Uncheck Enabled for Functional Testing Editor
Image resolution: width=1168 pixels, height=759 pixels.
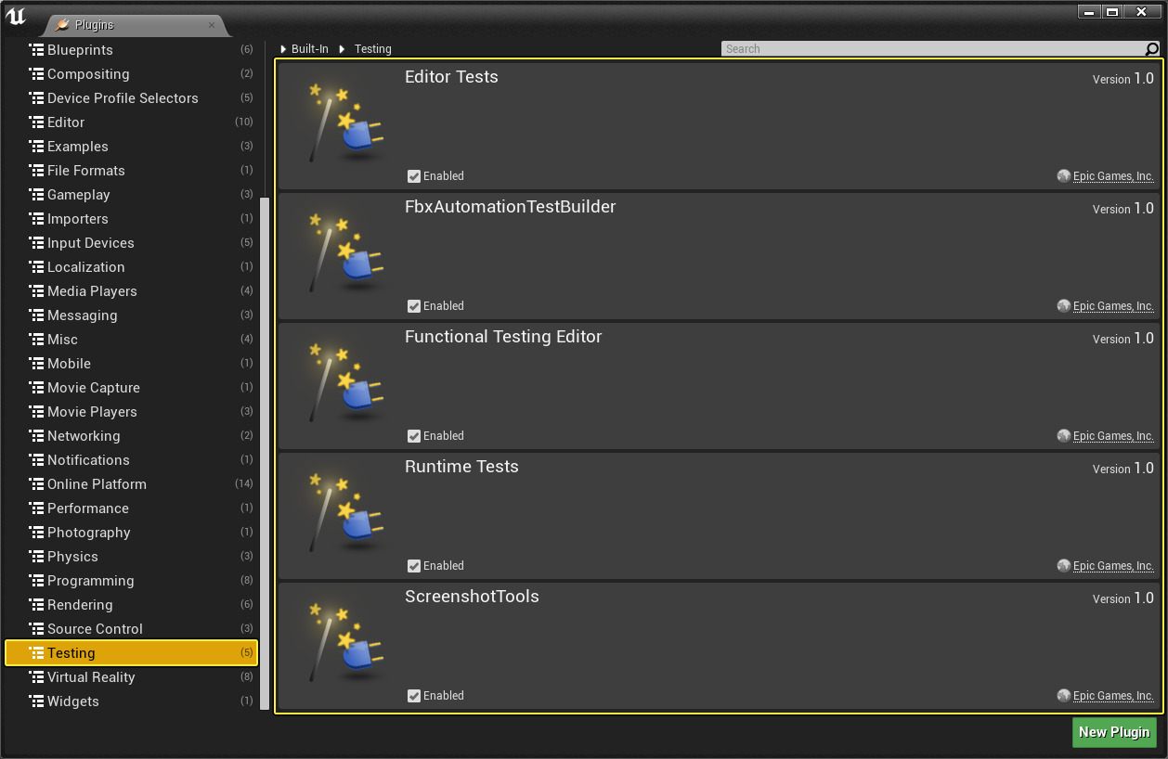414,436
